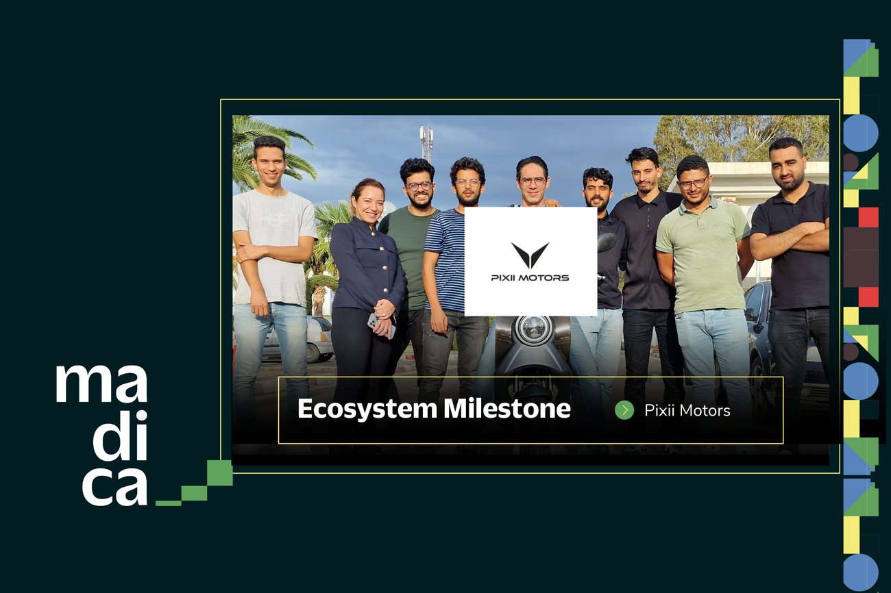Click the upper red square tile
This screenshot has height=593, width=891.
point(868,217)
